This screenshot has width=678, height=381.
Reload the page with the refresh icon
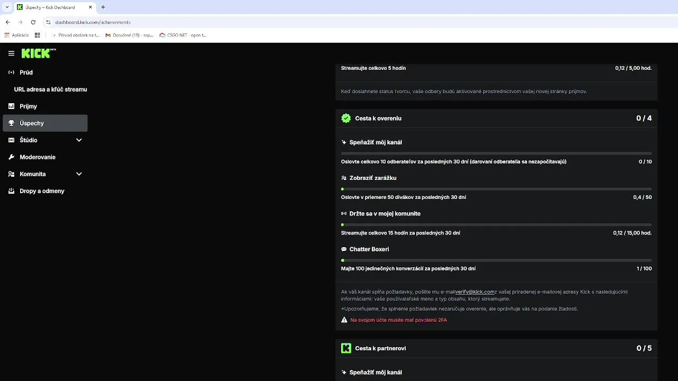33,22
